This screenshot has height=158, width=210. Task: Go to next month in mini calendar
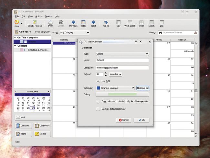coord(48,92)
